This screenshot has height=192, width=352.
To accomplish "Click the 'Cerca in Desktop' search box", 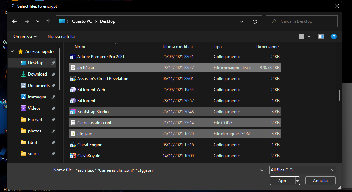I will coord(302,21).
